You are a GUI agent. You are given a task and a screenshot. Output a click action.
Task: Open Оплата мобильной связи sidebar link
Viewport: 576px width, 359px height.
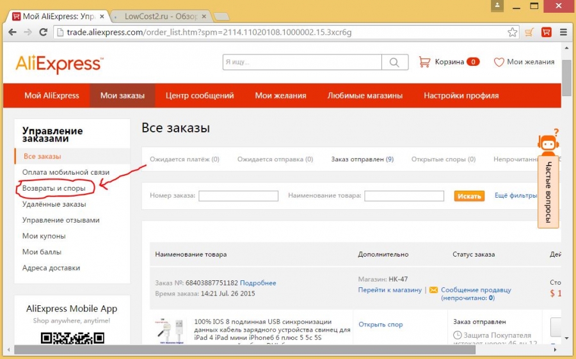coord(66,172)
